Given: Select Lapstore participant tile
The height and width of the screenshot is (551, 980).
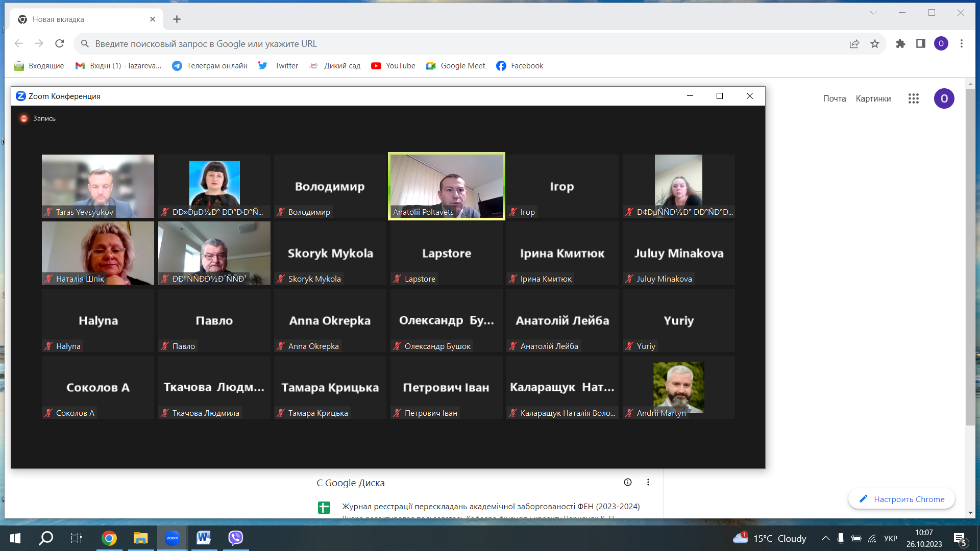Looking at the screenshot, I should click(x=447, y=253).
